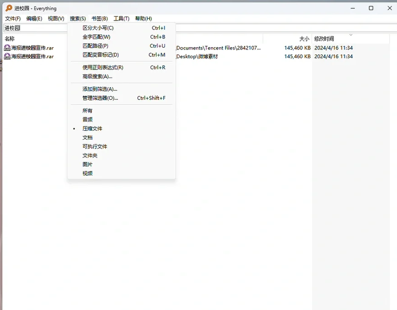
Task: Click the RAR archive icon of the first 海报进校园宣传.rar
Action: pyautogui.click(x=7, y=47)
